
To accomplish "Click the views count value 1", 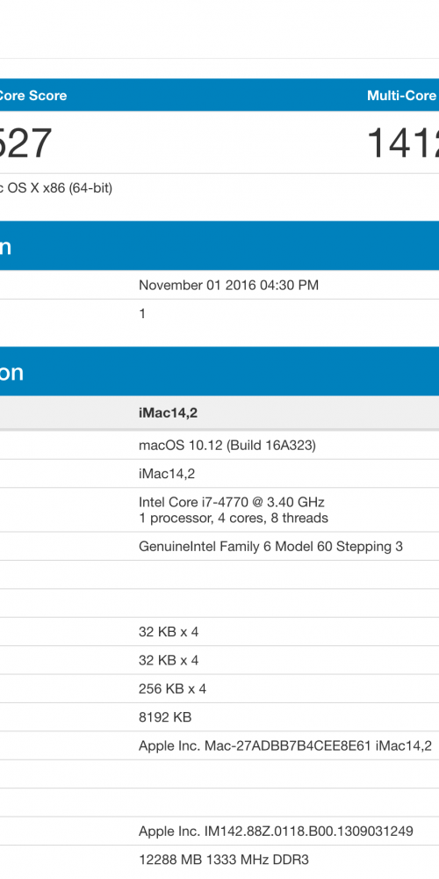I will tap(142, 314).
